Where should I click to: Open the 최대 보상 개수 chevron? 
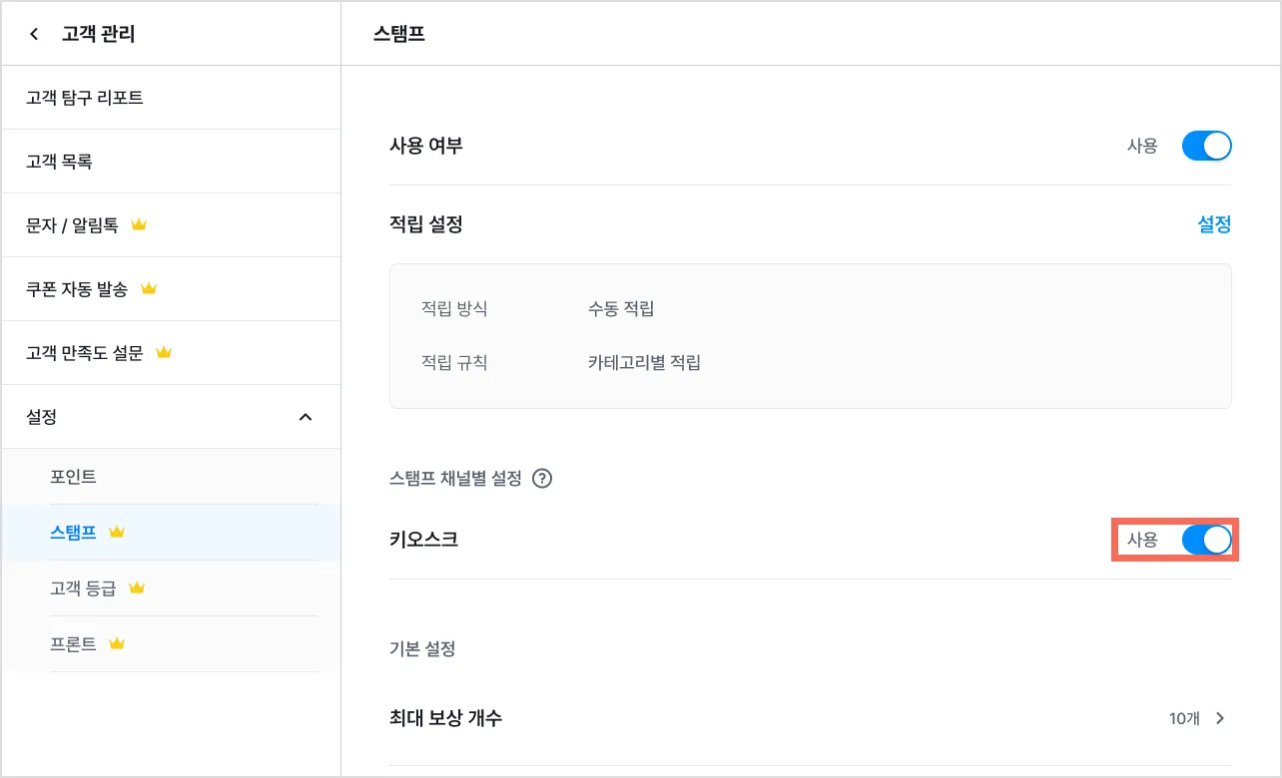click(1220, 718)
